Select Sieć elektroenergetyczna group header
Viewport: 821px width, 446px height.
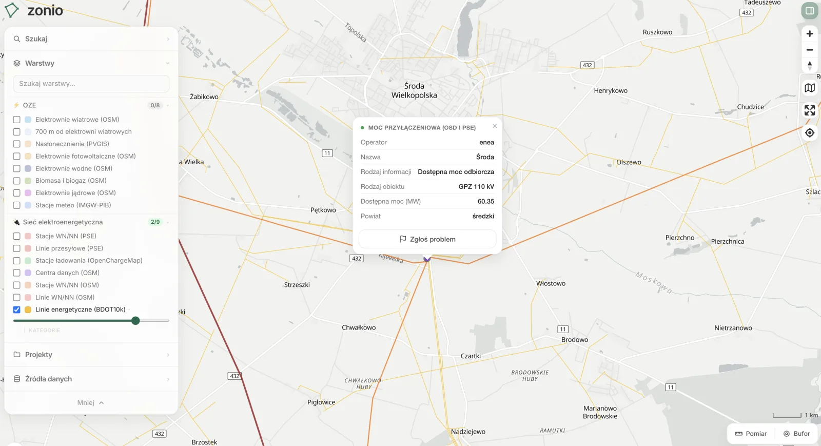91,222
